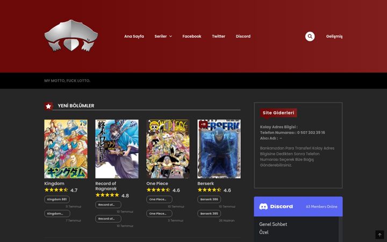Click the silver turtle shell site logo
Image resolution: width=387 pixels, height=242 pixels.
pos(71,35)
